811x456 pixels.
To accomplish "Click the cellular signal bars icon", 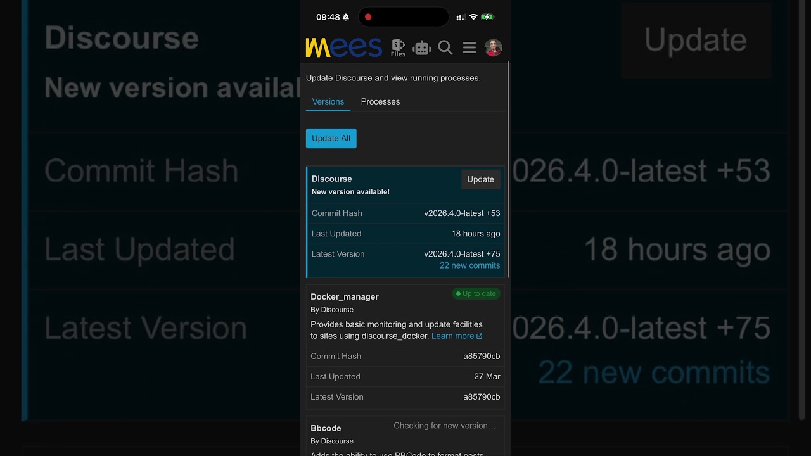I will (x=460, y=17).
